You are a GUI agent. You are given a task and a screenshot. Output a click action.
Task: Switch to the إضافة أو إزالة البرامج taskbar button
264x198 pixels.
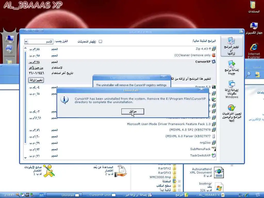click(x=137, y=195)
